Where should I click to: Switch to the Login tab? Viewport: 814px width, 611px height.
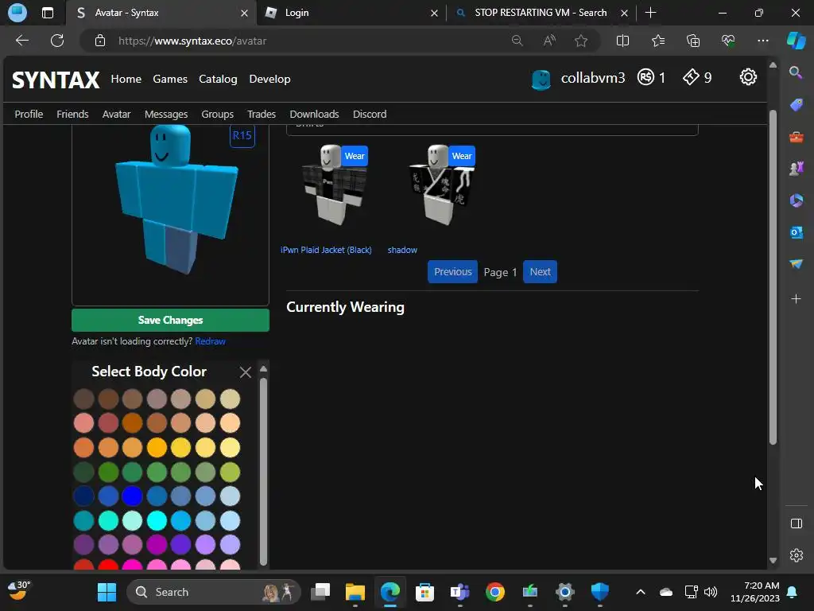[351, 13]
